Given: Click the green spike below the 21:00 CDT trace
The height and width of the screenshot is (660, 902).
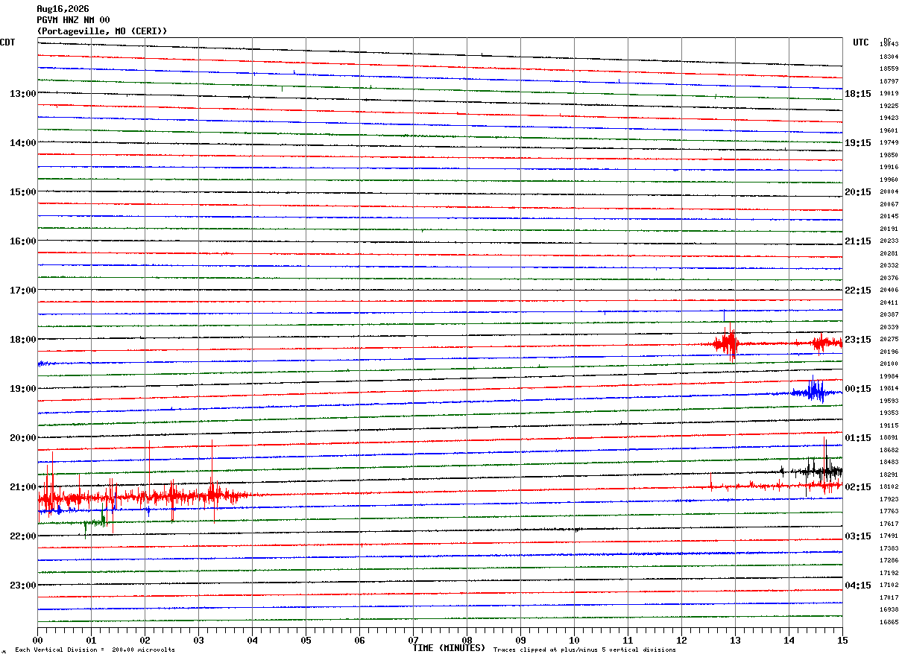Looking at the screenshot, I should point(95,522).
